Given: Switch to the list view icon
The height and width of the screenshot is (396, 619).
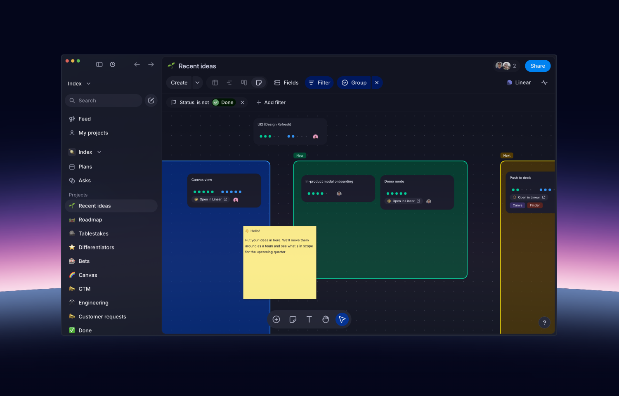Looking at the screenshot, I should click(x=229, y=82).
